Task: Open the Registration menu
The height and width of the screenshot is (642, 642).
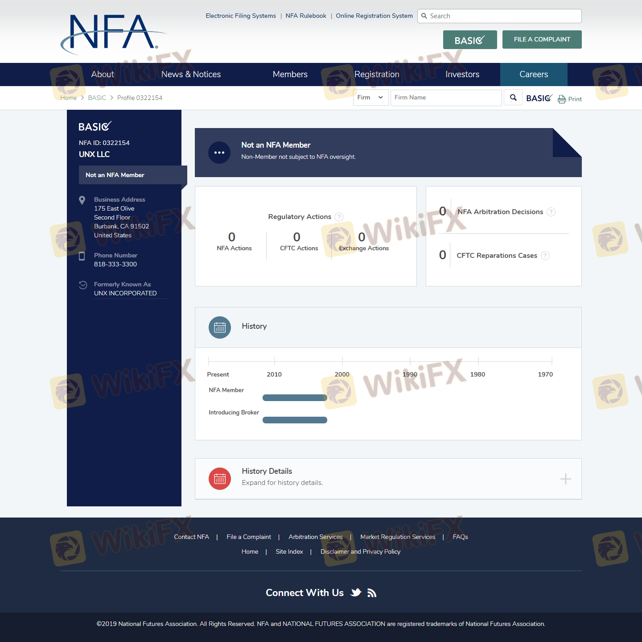Action: (377, 75)
